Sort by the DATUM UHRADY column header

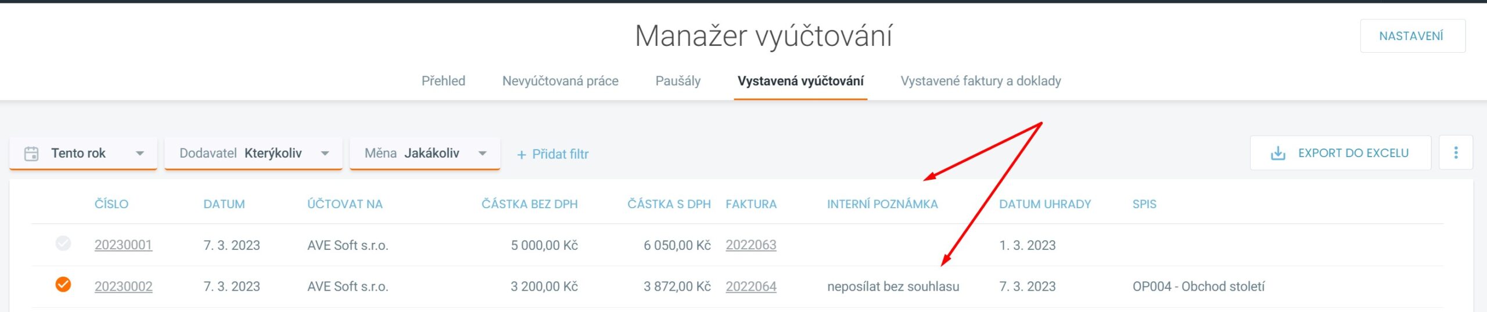pos(1044,204)
